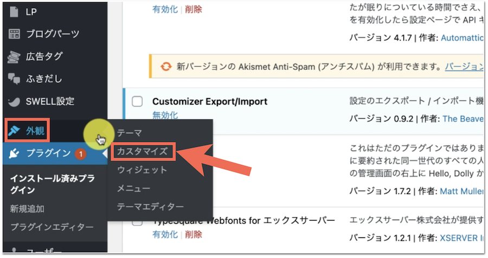Go to 新規追加 under プラグイン
The width and height of the screenshot is (488, 258).
point(27,209)
